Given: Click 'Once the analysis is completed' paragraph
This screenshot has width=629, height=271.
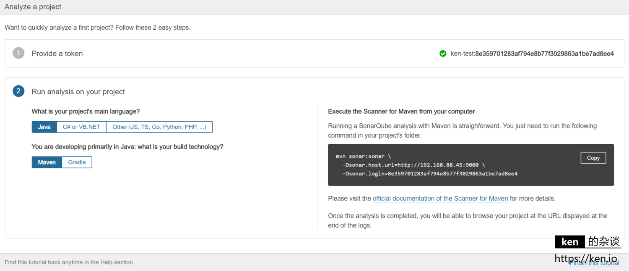Looking at the screenshot, I should pyautogui.click(x=468, y=220).
